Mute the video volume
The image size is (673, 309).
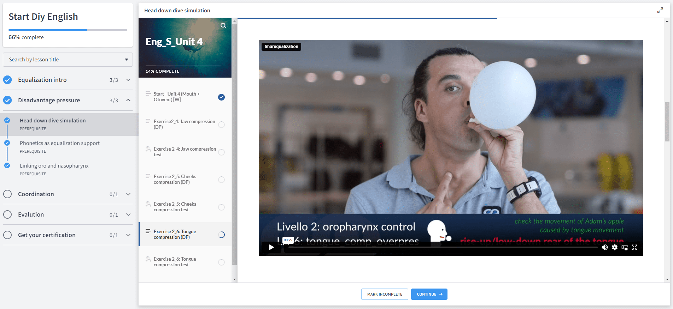coord(605,247)
